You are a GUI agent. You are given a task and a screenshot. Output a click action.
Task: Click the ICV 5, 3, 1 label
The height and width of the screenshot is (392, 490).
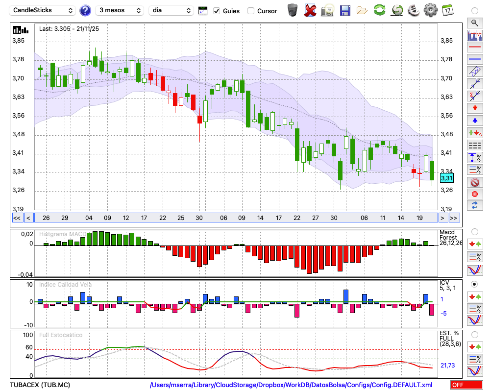coord(447,285)
